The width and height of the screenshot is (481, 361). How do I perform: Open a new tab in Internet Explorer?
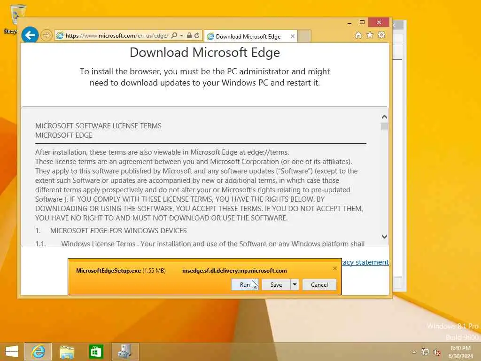click(x=304, y=37)
